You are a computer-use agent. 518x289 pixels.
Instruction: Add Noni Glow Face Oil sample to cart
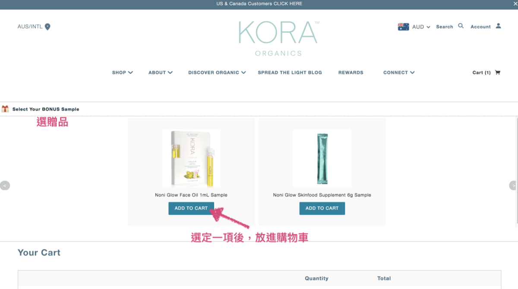pos(191,208)
